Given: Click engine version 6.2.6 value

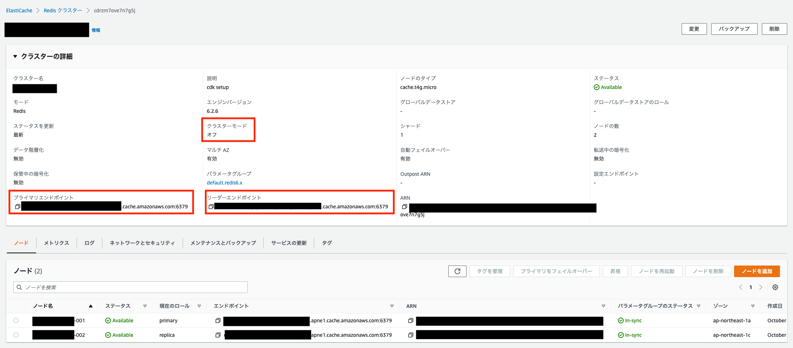Looking at the screenshot, I should (213, 111).
